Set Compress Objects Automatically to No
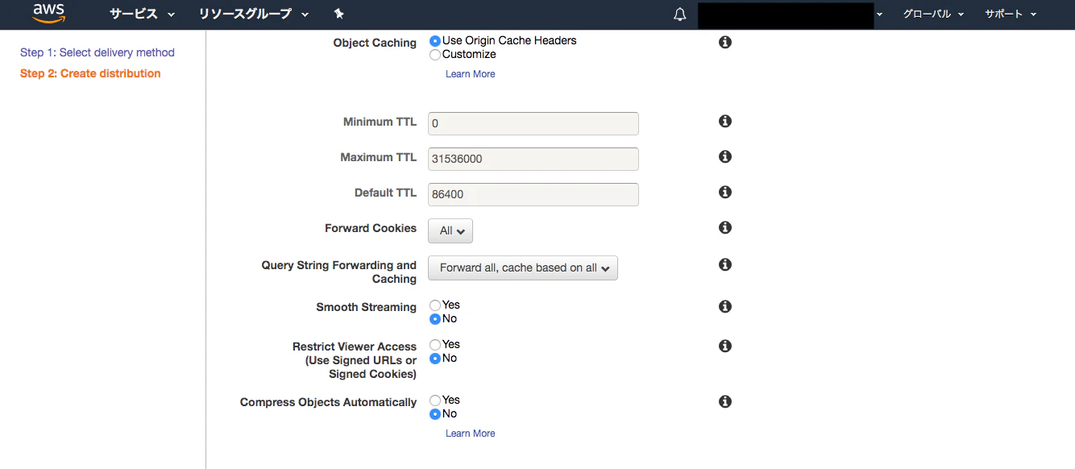Image resolution: width=1075 pixels, height=469 pixels. coord(435,413)
